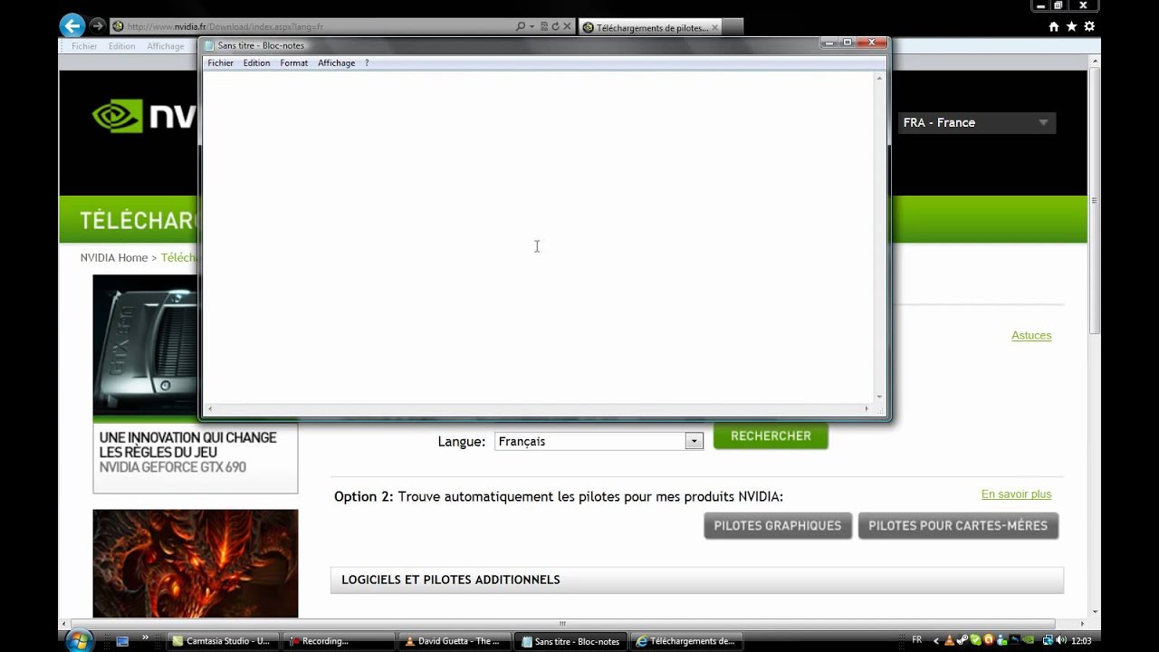Click Notepad vertical scrollbar down arrow

(878, 397)
